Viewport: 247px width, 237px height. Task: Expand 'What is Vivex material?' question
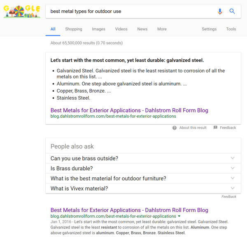(x=233, y=188)
